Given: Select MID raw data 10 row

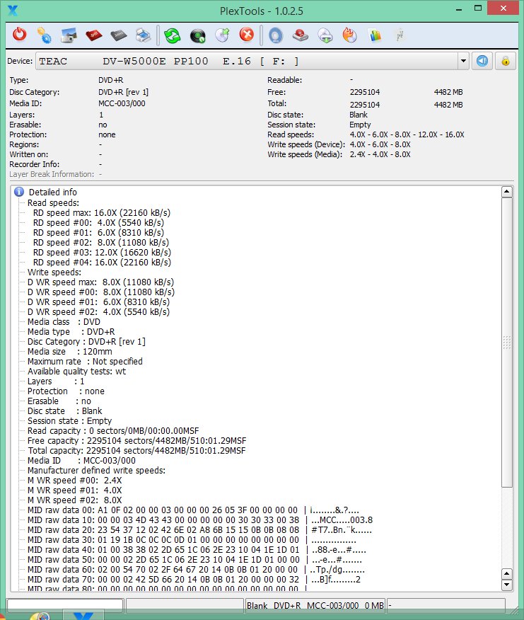Looking at the screenshot, I should coord(200,519).
